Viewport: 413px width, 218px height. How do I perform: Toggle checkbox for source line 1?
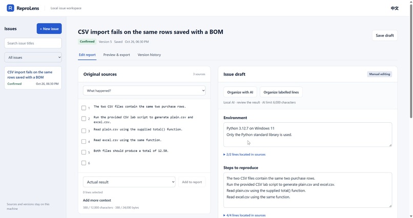coord(84,108)
